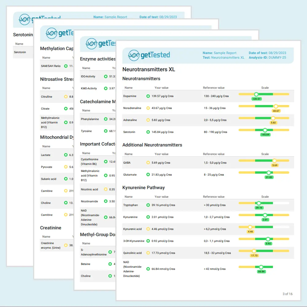Viewport: 307px width, 307px height.
Task: Click the yellow indicator beside Citrulline
Action: coord(66,97)
